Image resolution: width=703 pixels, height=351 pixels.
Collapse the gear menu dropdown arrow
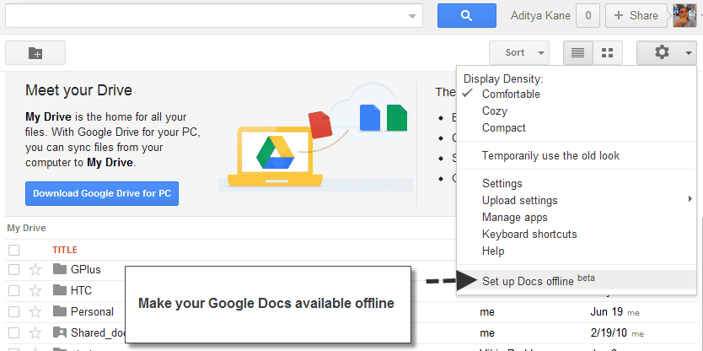pos(688,53)
